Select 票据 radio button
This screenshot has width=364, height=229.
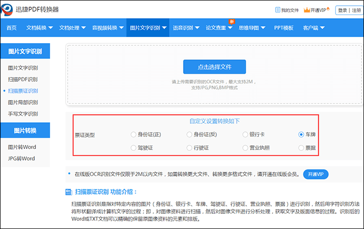click(301, 148)
